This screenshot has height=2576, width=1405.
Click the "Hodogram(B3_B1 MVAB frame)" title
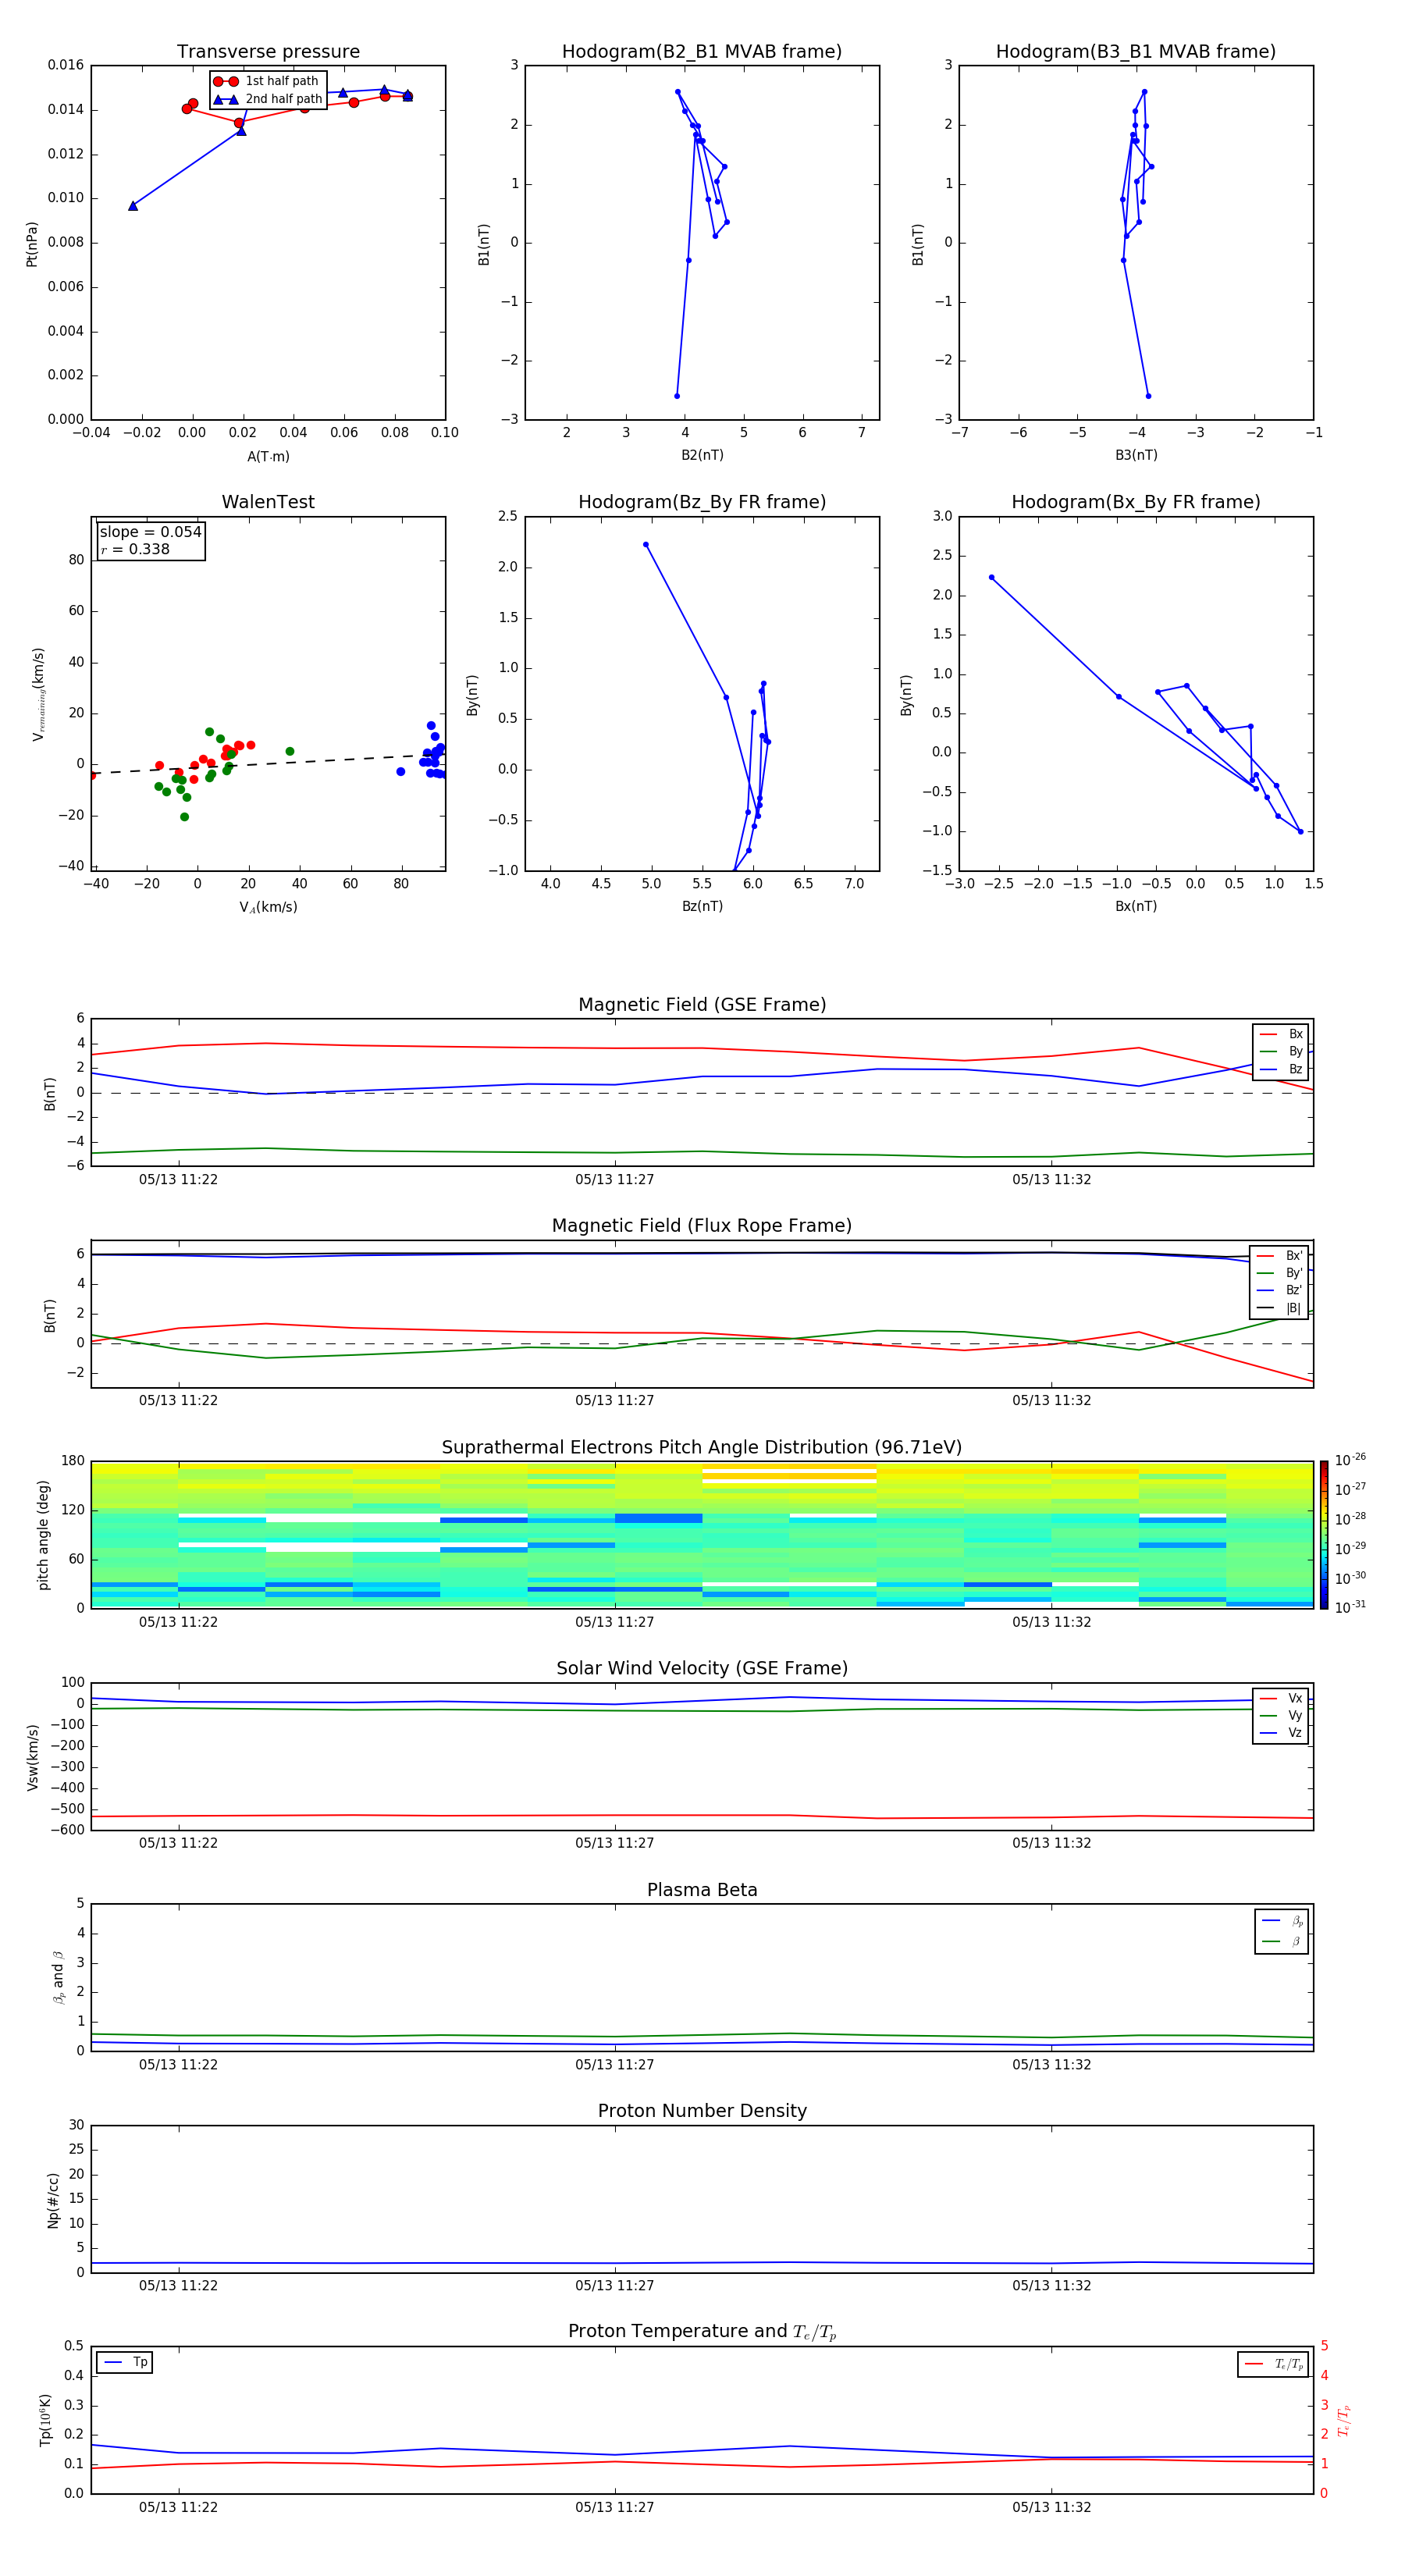(x=1136, y=52)
